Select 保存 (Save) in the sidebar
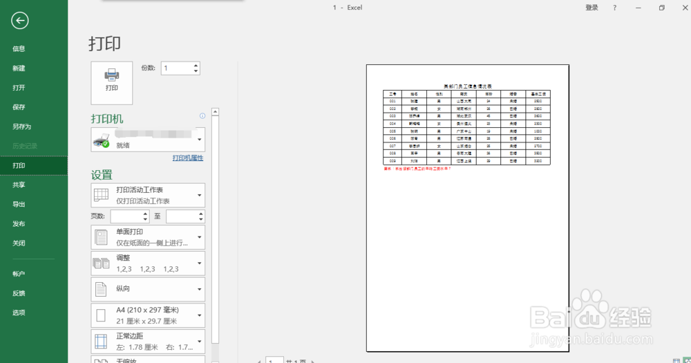This screenshot has height=363, width=691. pyautogui.click(x=34, y=107)
